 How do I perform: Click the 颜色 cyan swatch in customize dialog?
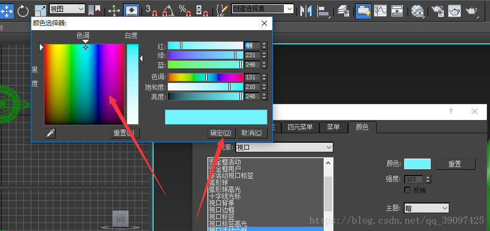(x=417, y=164)
